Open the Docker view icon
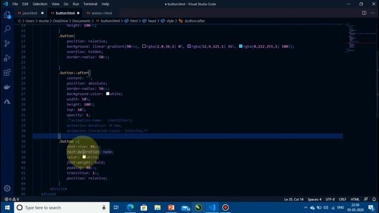 point(7,87)
